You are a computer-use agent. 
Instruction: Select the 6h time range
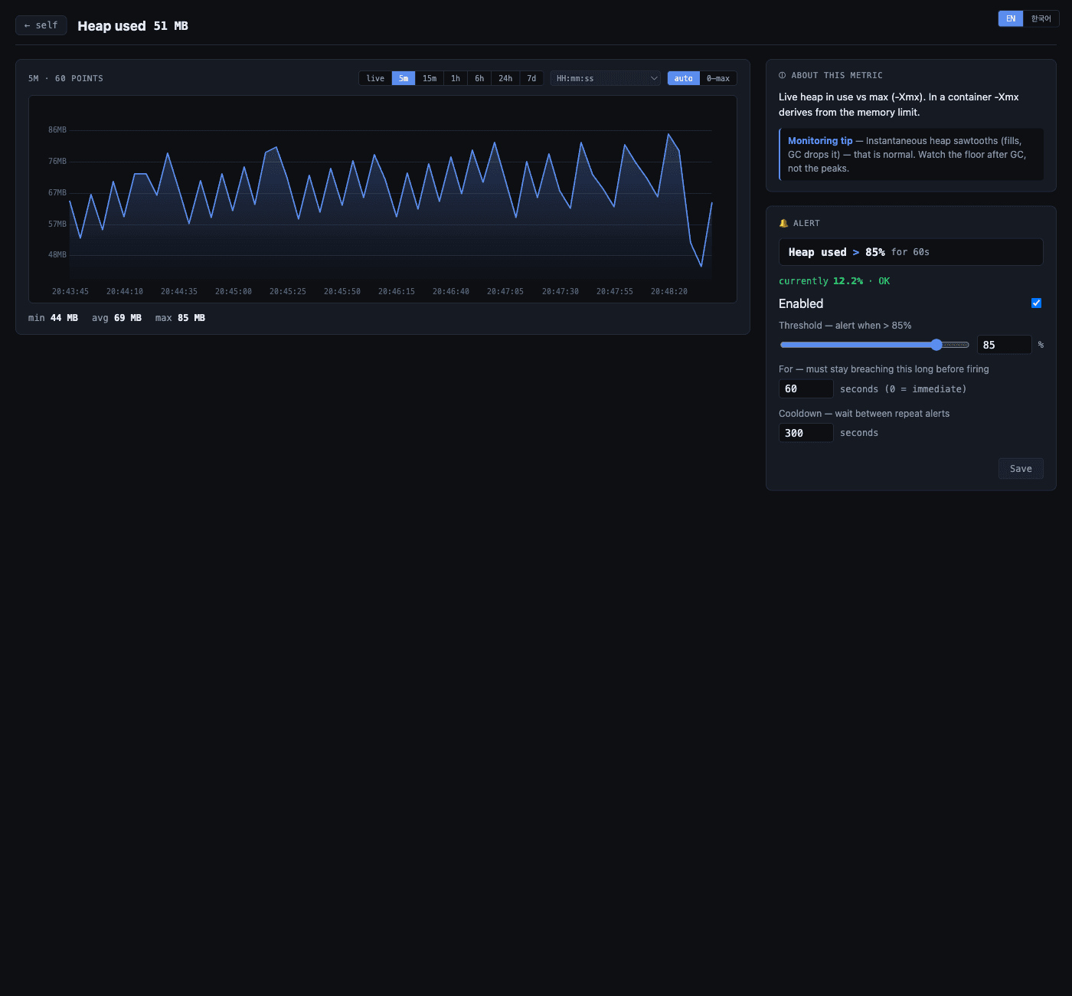(x=479, y=78)
